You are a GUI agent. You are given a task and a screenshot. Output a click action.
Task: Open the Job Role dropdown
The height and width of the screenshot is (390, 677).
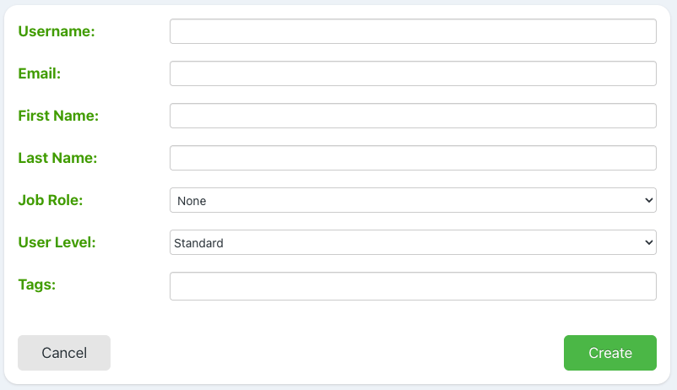[x=413, y=200]
